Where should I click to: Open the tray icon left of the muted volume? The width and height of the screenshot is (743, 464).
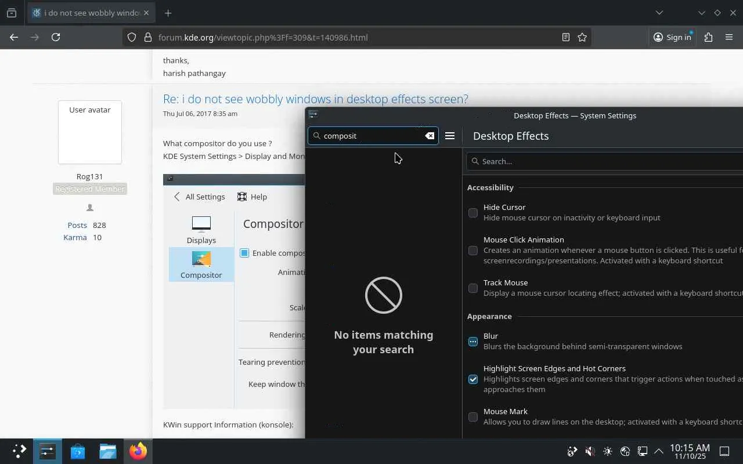[x=572, y=451]
